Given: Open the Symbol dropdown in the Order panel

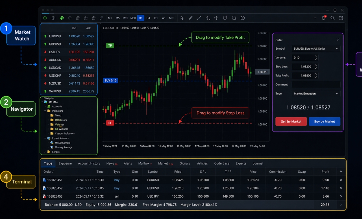Looking at the screenshot, I should (x=316, y=48).
